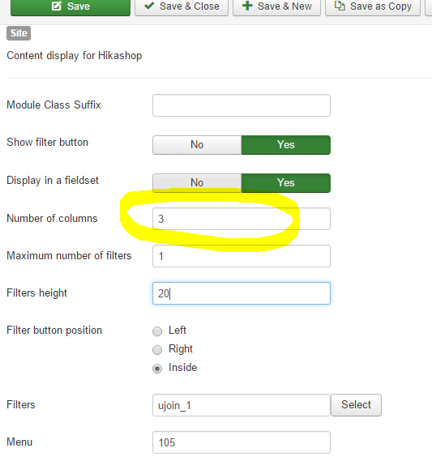The width and height of the screenshot is (432, 461).
Task: Set Display in a fieldset to No
Action: coord(197,182)
